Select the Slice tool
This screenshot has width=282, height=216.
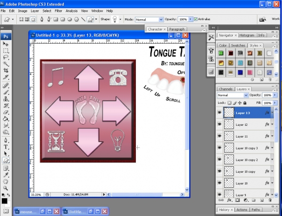(x=6, y=77)
